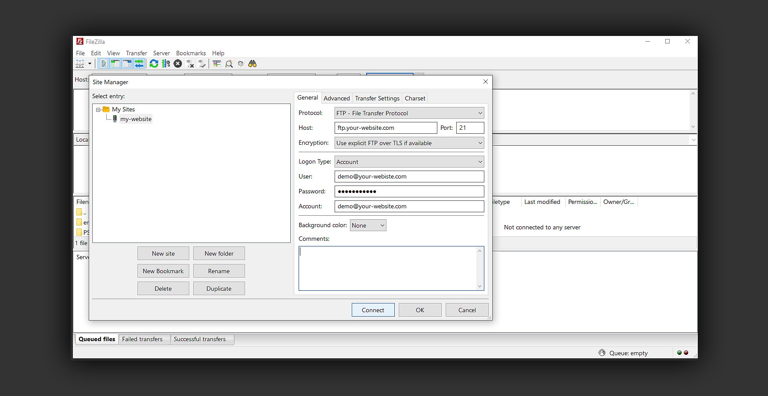
Task: Click the my-website server icon
Action: [115, 119]
